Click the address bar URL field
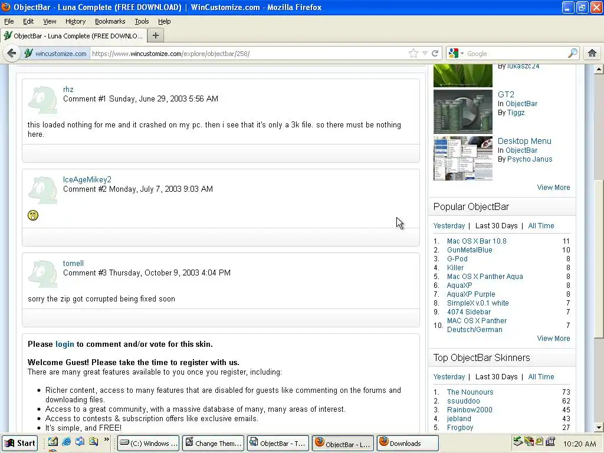This screenshot has height=453, width=604. coord(248,54)
